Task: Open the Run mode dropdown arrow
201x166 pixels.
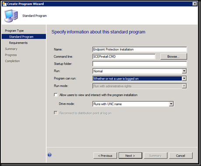Action: 184,86
